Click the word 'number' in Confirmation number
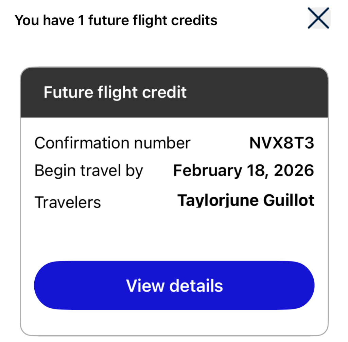Image resolution: width=348 pixels, height=342 pixels. pyautogui.click(x=162, y=143)
